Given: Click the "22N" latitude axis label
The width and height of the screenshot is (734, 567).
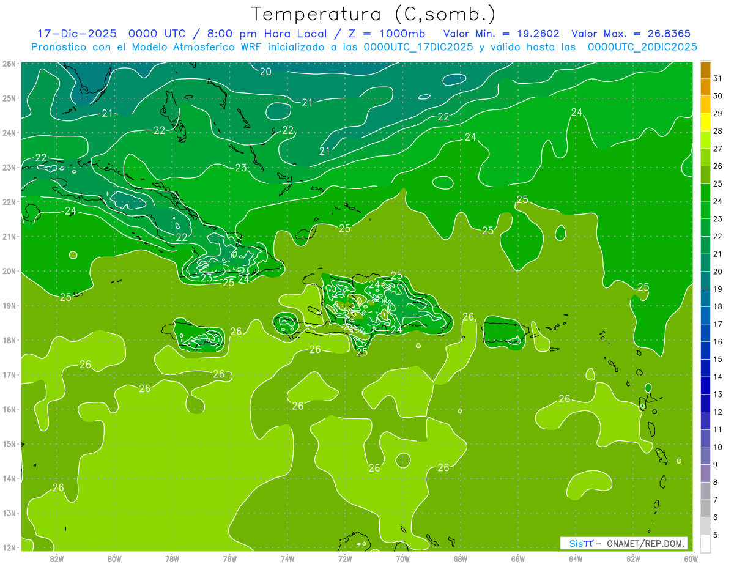Looking at the screenshot, I should pos(9,202).
